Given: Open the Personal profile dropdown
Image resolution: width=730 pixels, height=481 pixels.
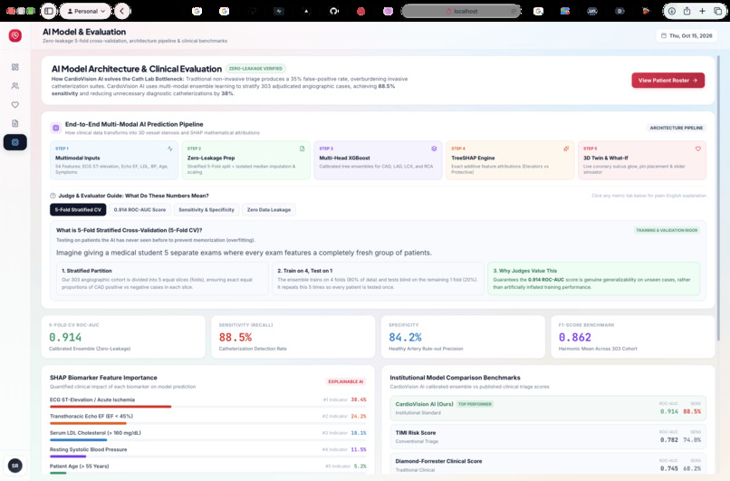Looking at the screenshot, I should point(86,11).
